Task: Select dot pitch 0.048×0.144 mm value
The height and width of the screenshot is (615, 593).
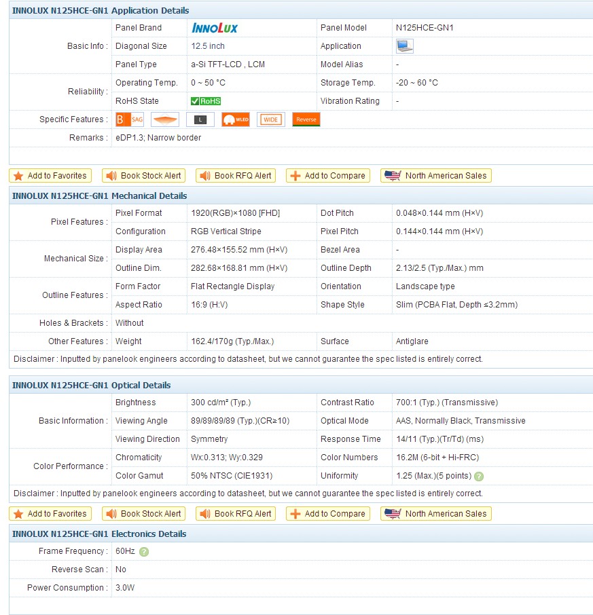Action: 439,213
